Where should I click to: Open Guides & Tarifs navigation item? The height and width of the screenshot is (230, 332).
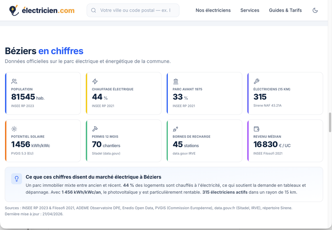(x=285, y=10)
